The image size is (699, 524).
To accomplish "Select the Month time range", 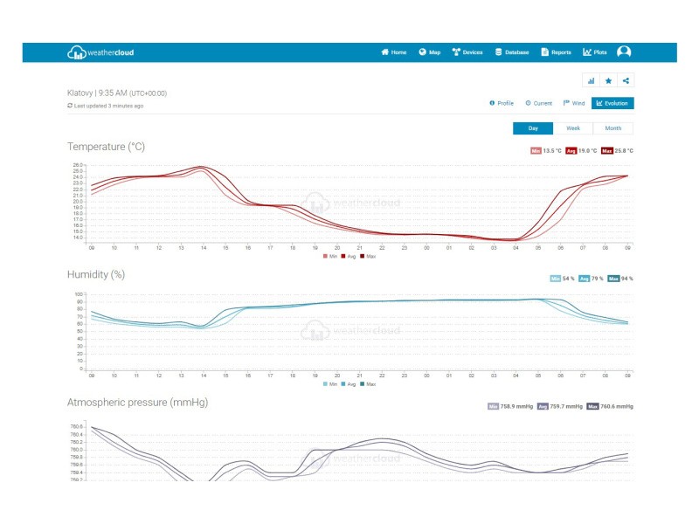I will (x=613, y=128).
